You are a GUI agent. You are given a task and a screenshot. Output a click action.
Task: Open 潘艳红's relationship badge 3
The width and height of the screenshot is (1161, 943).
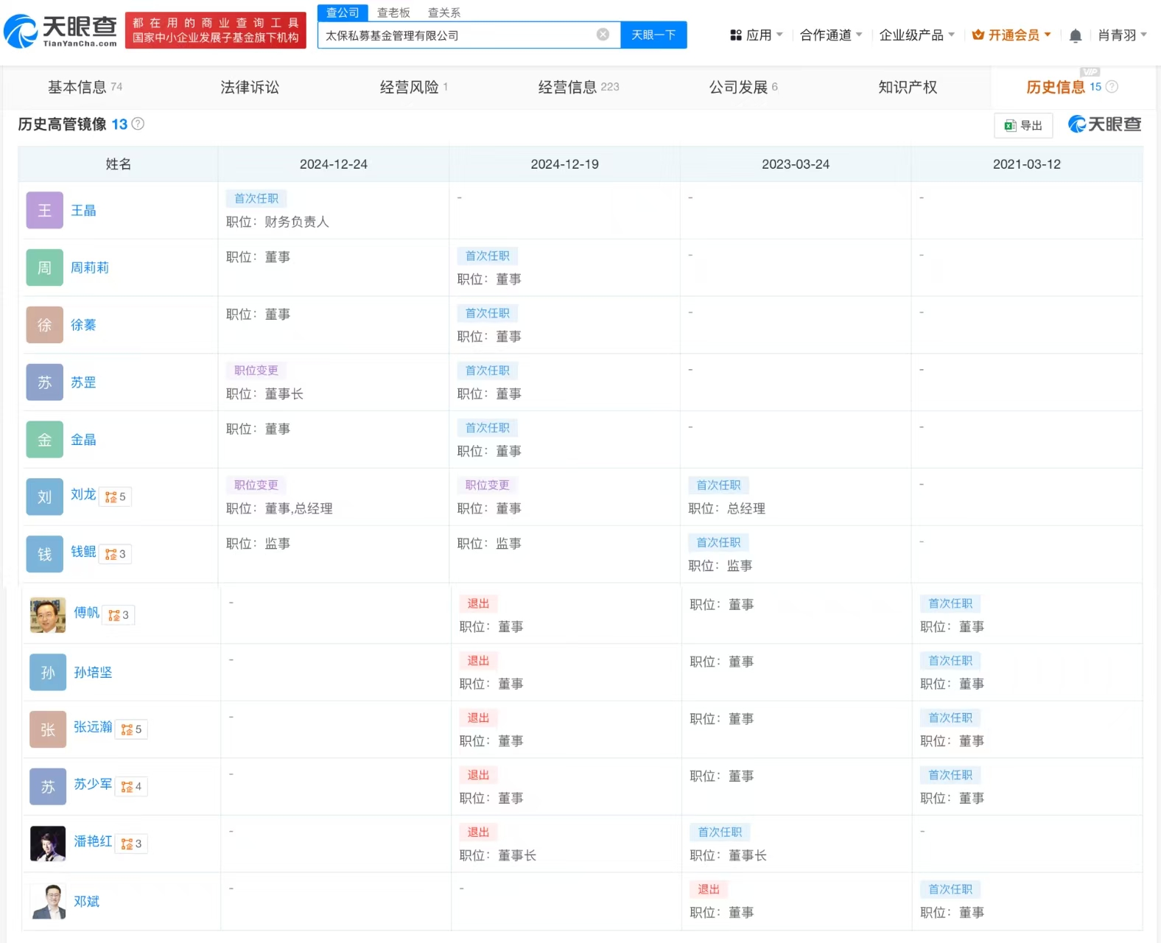coord(132,844)
